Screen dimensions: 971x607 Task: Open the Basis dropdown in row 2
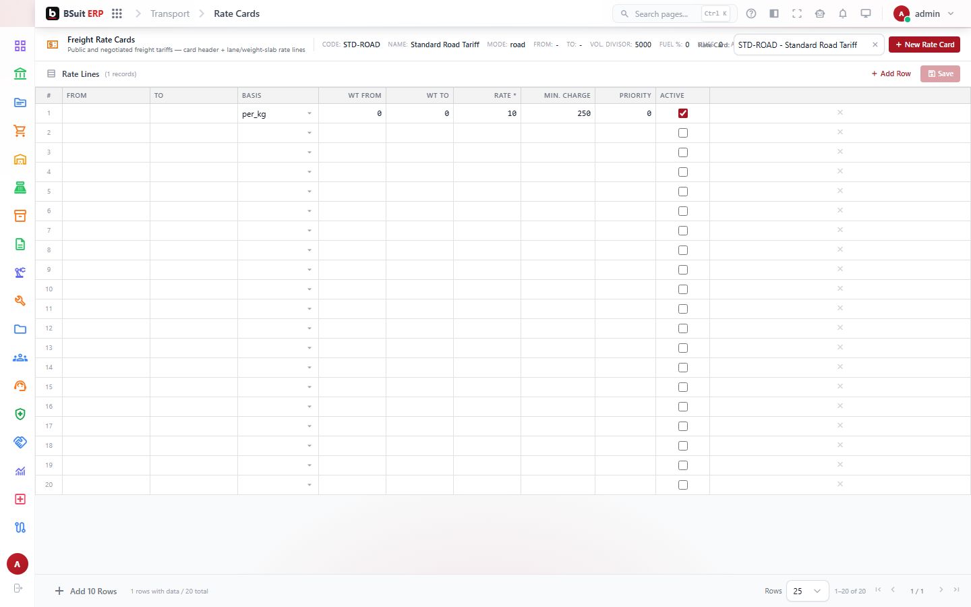click(x=278, y=133)
